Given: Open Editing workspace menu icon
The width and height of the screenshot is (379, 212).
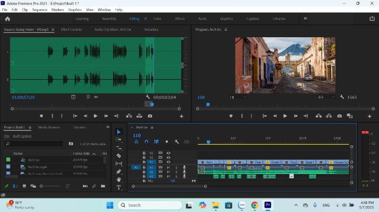Looking at the screenshot, I should (x=145, y=19).
